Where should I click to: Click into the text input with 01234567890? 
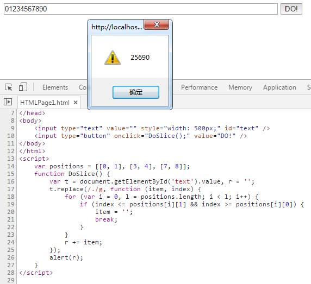[141, 9]
